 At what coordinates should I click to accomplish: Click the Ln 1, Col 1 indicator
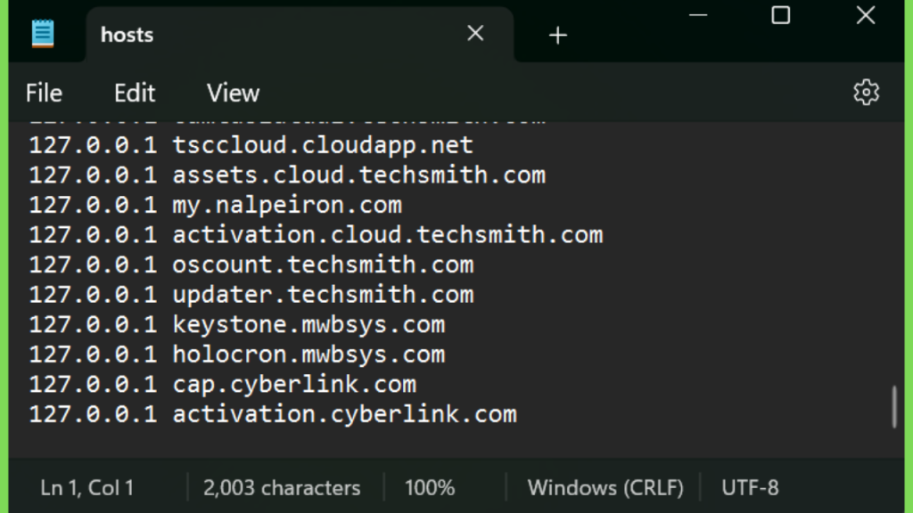click(86, 487)
